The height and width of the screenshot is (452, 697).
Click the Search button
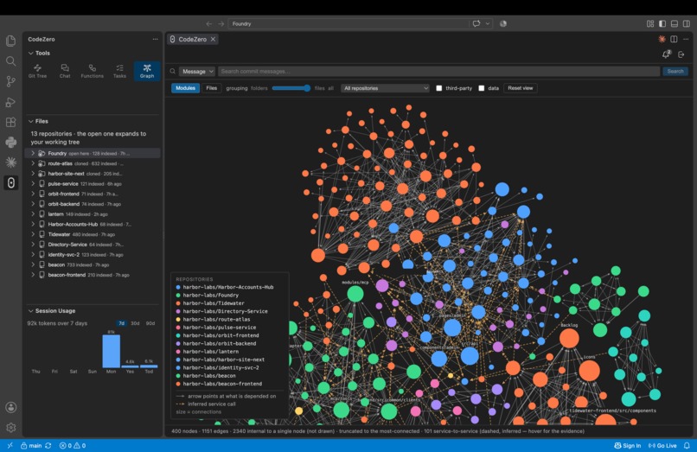[x=675, y=71]
